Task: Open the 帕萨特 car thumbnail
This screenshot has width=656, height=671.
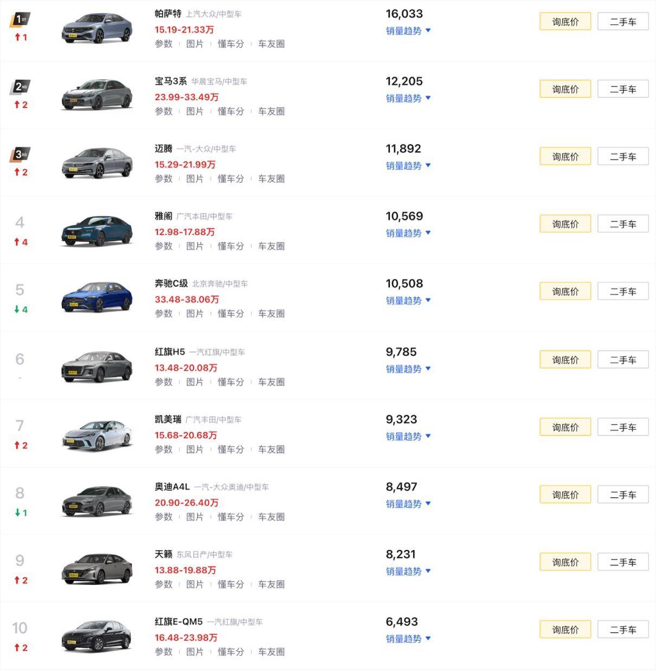Action: point(97,28)
